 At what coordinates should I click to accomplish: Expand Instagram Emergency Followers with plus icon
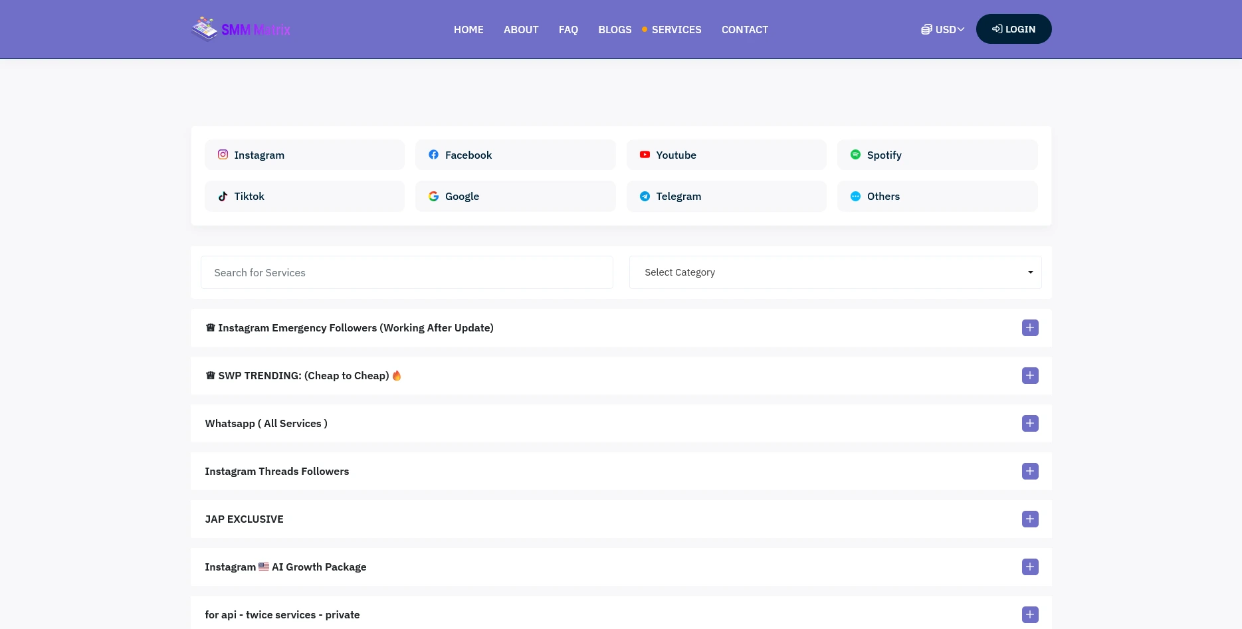[1030, 327]
